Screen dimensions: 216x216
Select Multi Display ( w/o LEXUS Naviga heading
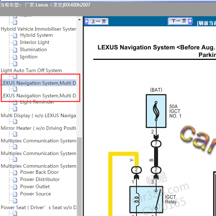(39, 116)
